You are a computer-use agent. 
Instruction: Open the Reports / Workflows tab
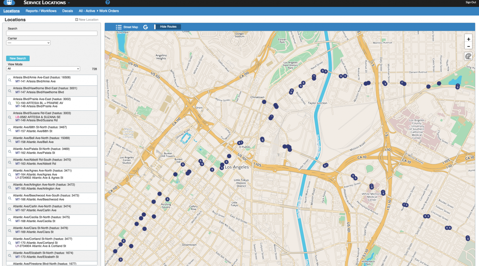(41, 11)
